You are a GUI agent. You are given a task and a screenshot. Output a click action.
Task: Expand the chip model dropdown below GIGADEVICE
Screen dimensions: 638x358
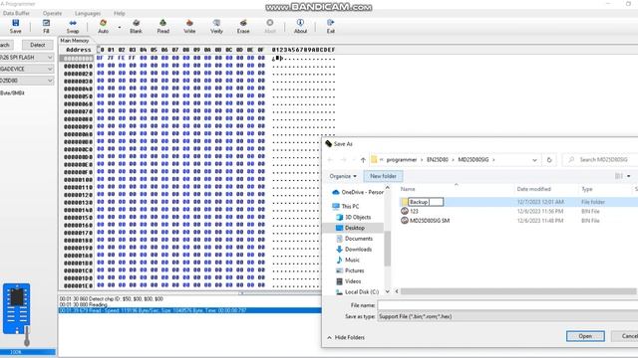point(50,81)
